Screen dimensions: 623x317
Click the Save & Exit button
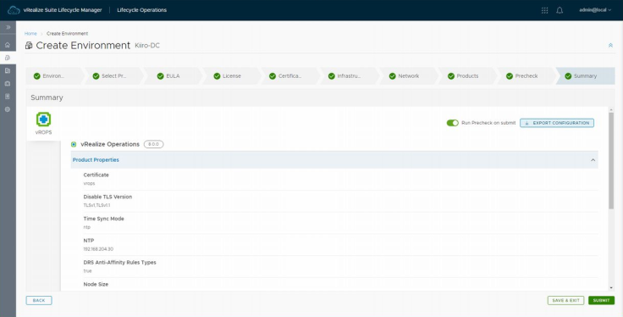[x=565, y=300]
